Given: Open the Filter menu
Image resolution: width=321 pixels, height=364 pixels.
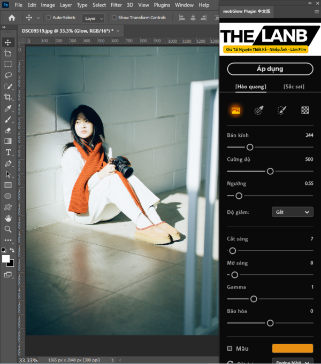Looking at the screenshot, I should click(116, 5).
